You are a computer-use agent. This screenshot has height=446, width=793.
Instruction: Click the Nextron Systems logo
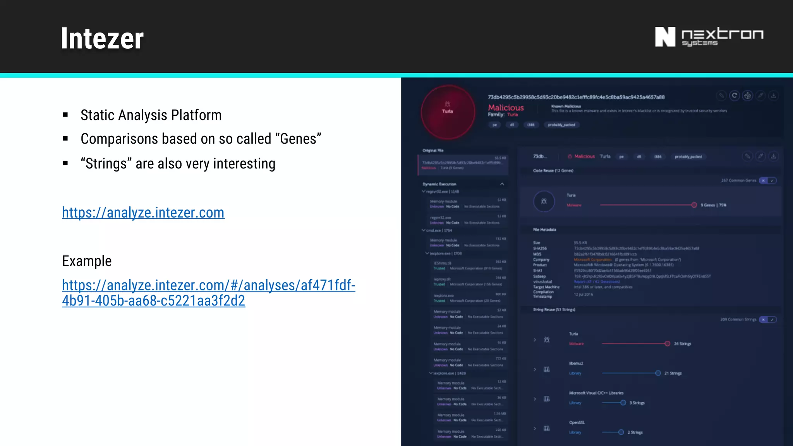tap(709, 37)
